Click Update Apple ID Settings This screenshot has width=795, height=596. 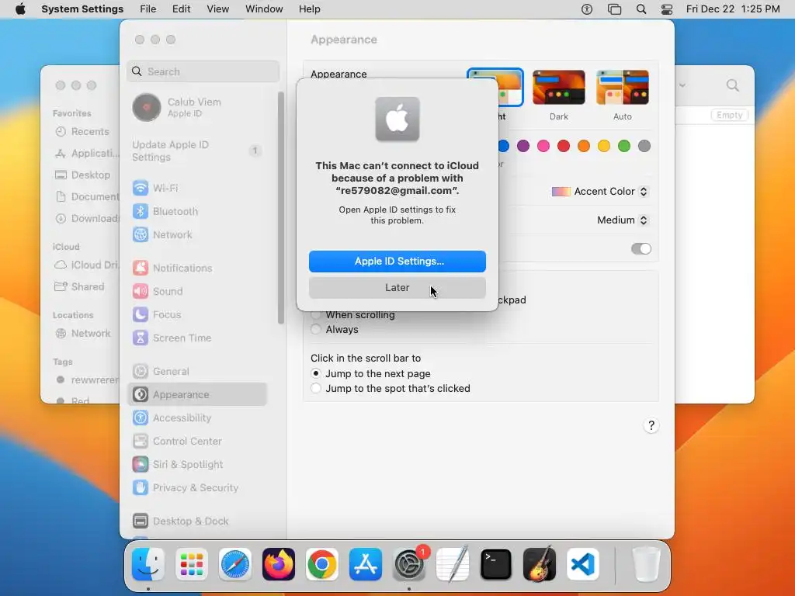(x=197, y=151)
